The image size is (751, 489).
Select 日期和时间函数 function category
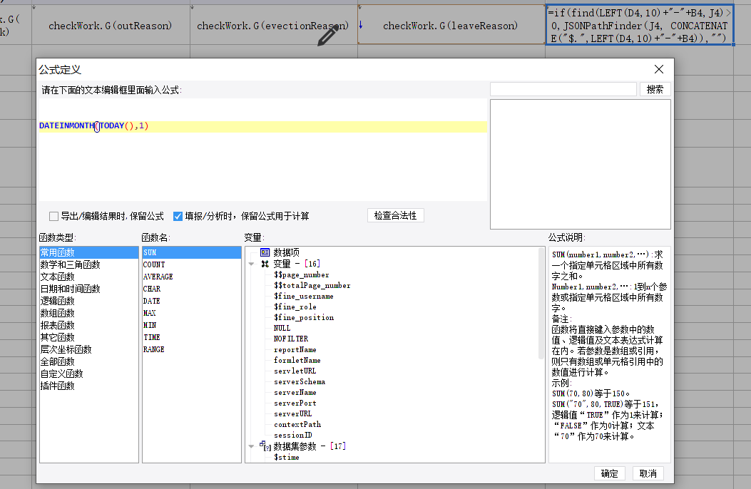[x=70, y=289]
